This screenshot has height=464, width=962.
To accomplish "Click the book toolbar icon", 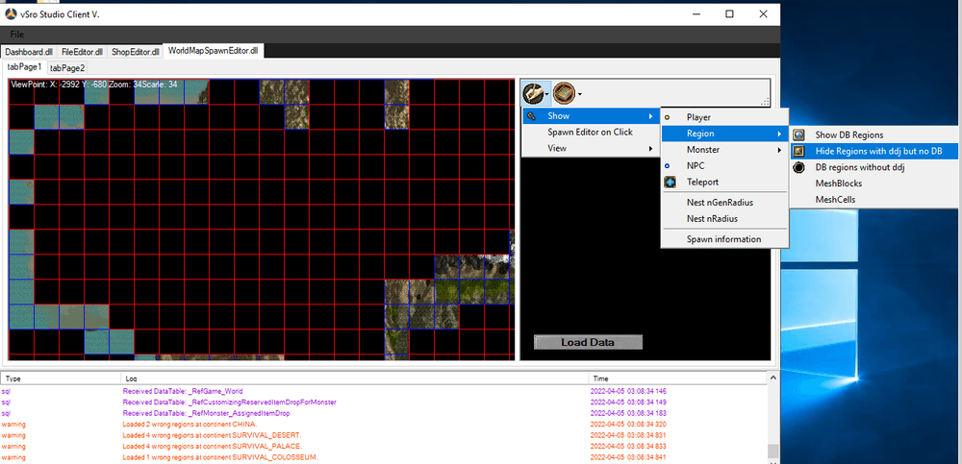I will pyautogui.click(x=563, y=93).
